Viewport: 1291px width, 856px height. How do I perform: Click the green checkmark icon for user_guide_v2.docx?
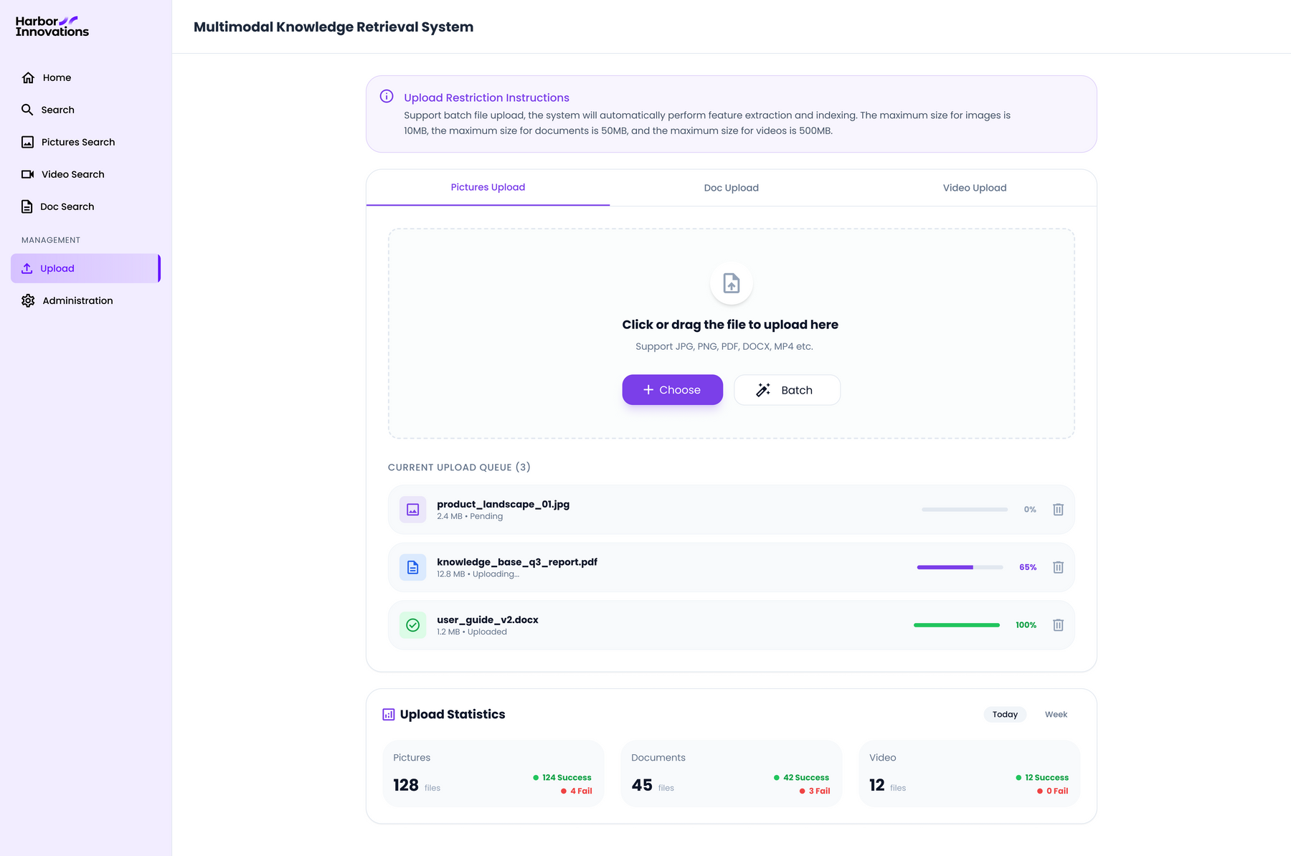pyautogui.click(x=413, y=625)
